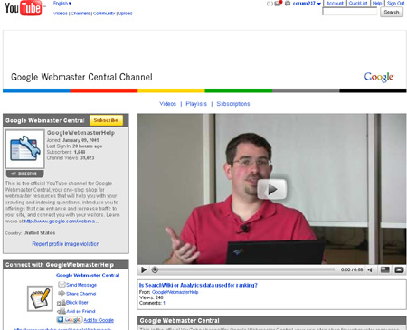Click the comments count link
407x330 pixels.
pos(164,303)
